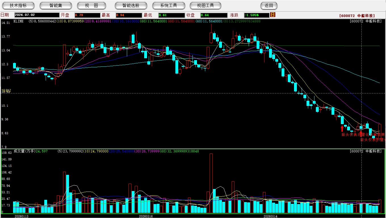Select the 开盘 field showing 8.79
386x218 pixels.
click(x=87, y=15)
